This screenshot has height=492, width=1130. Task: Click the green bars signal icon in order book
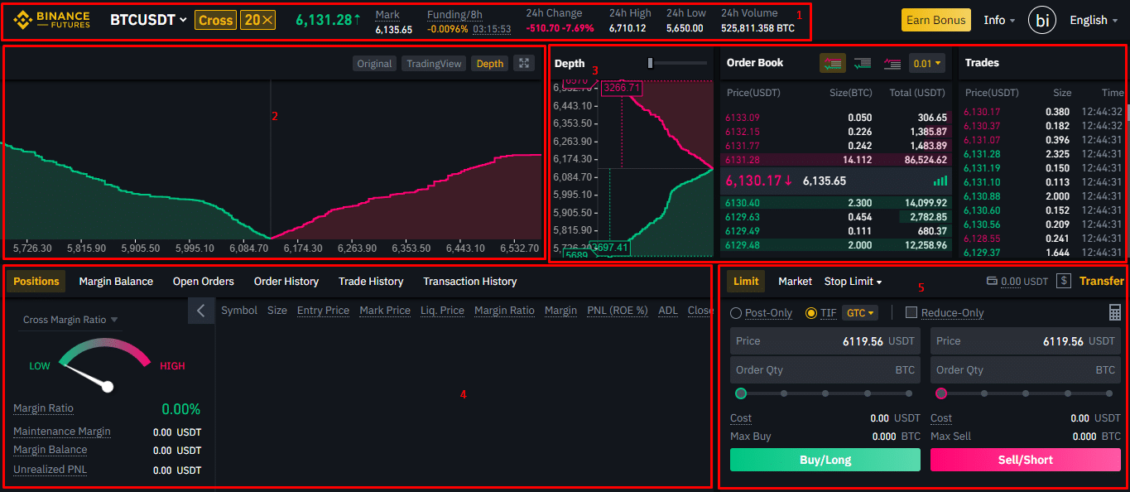coord(940,181)
